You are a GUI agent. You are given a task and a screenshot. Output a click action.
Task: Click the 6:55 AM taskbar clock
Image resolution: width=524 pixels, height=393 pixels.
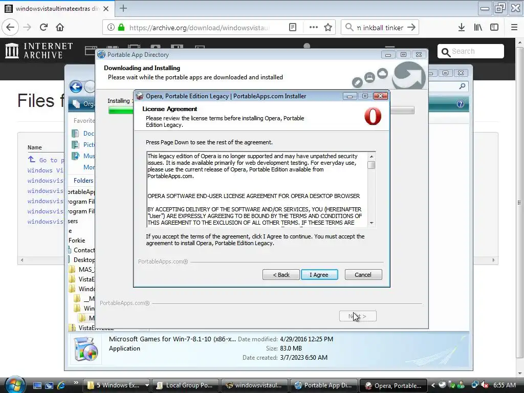point(504,385)
